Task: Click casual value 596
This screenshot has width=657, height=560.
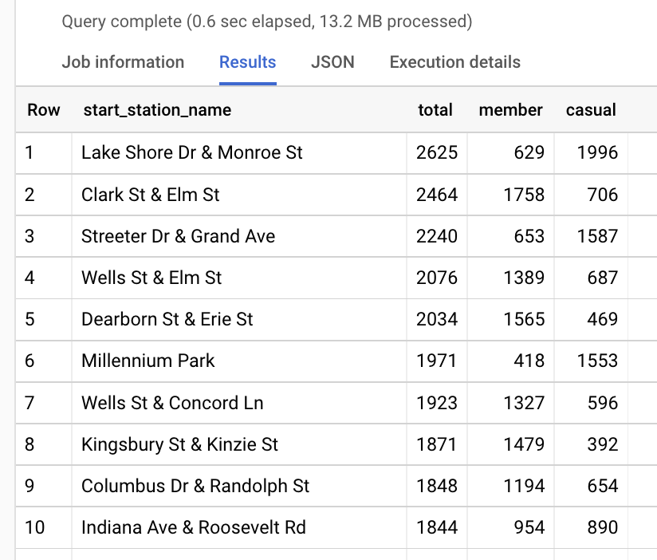Action: (x=603, y=403)
